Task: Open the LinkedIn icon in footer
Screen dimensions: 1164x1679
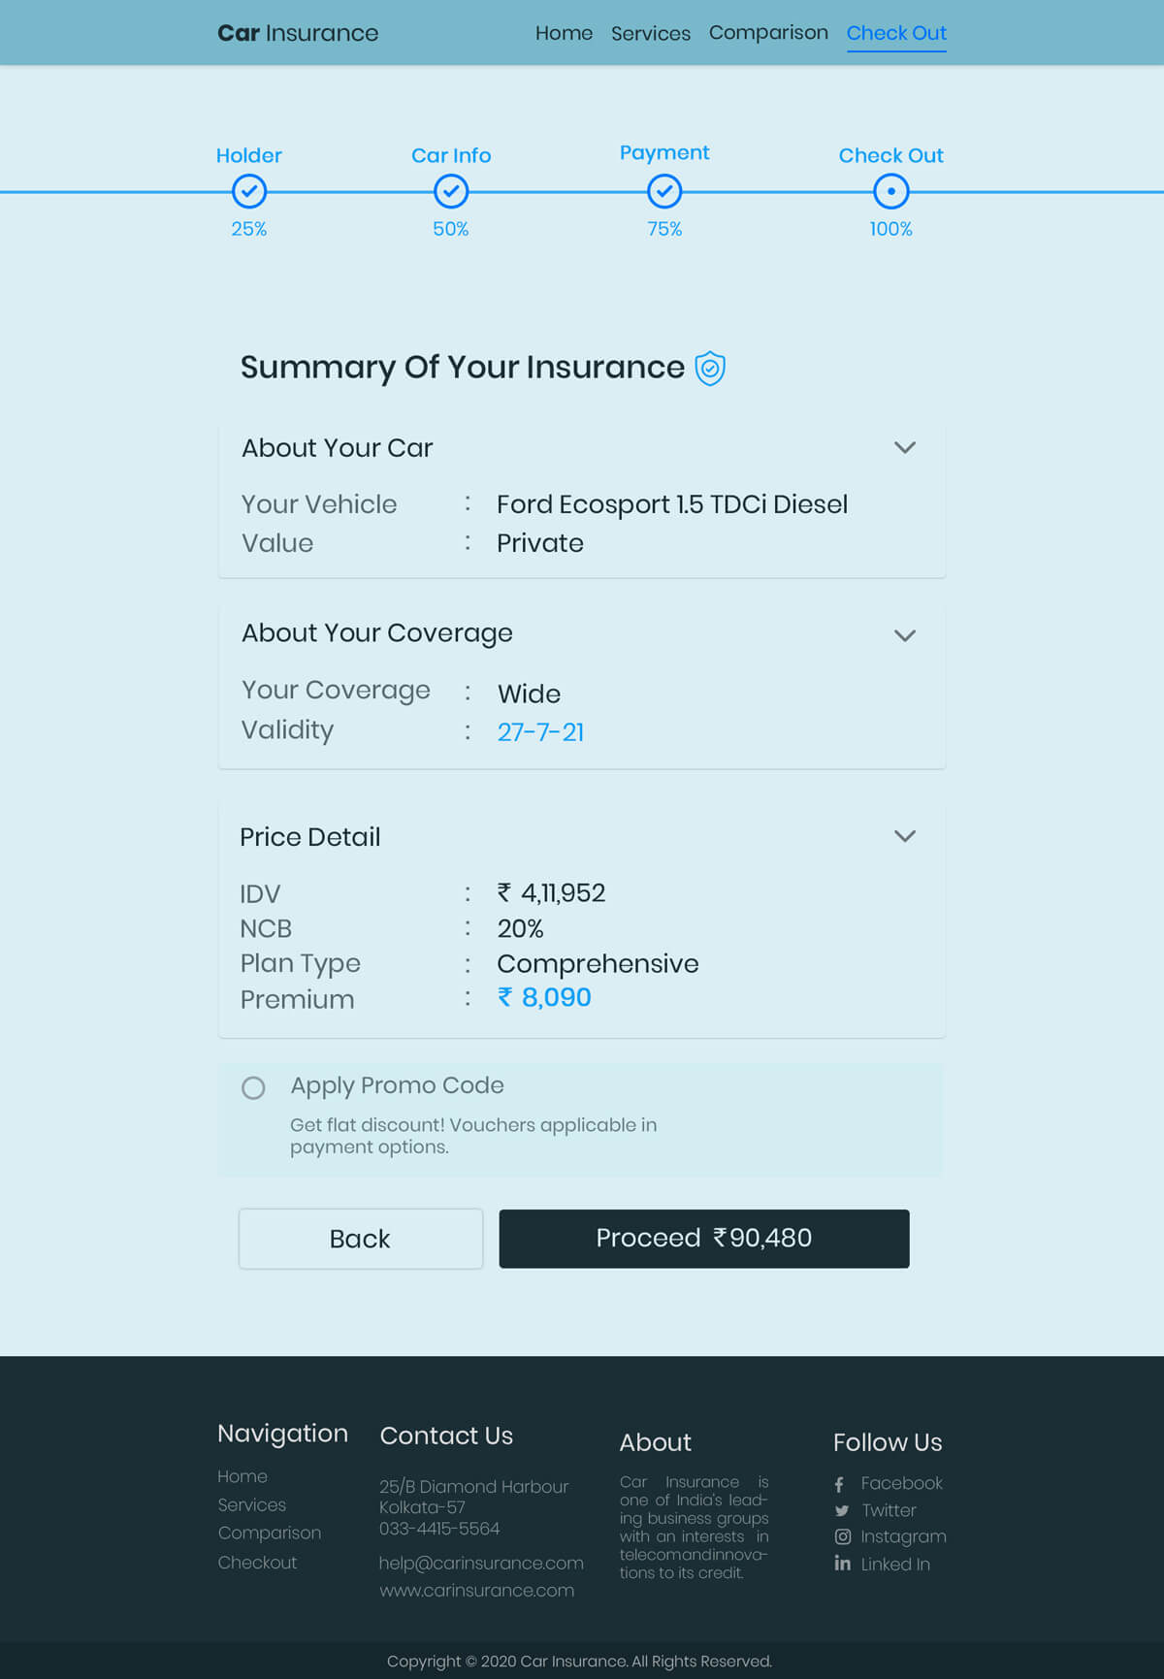Action: pos(842,1564)
